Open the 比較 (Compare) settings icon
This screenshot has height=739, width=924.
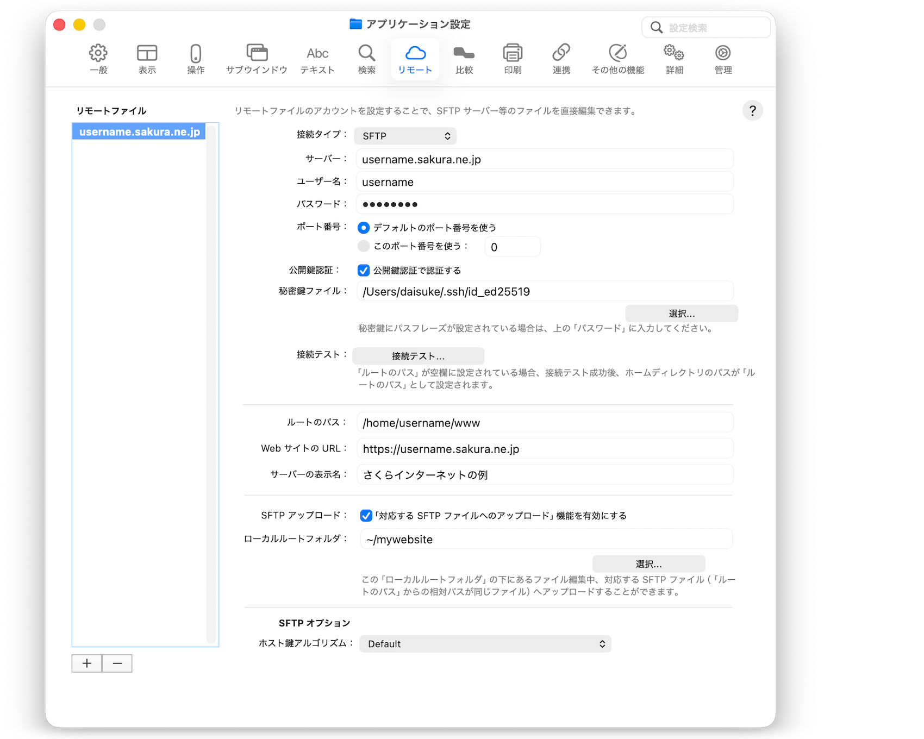tap(464, 59)
